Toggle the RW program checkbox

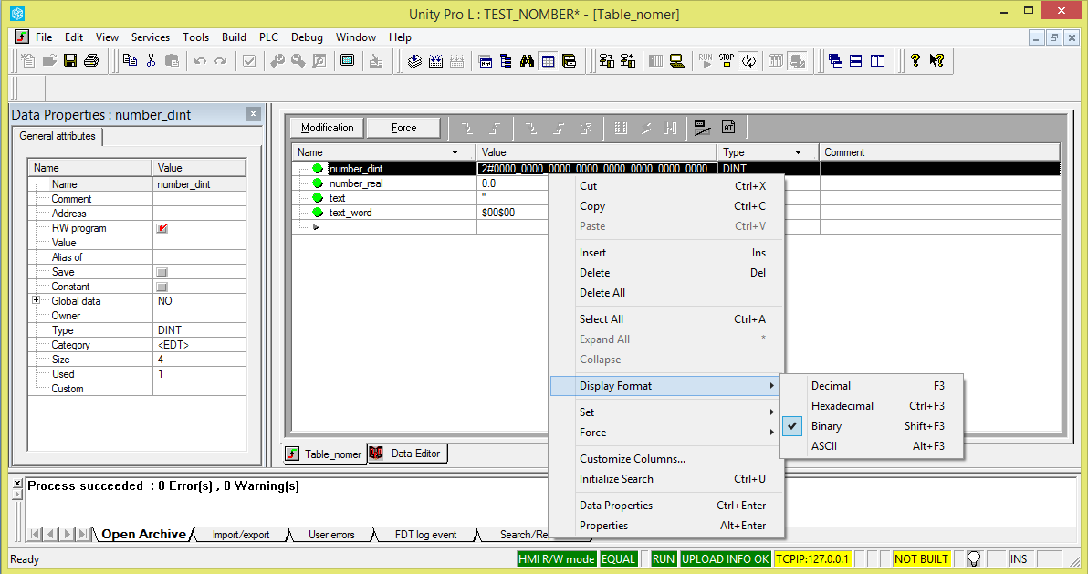coord(162,228)
